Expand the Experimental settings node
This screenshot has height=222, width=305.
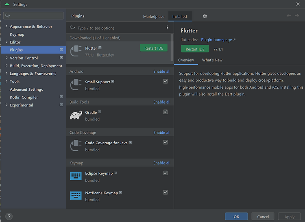tap(7, 105)
